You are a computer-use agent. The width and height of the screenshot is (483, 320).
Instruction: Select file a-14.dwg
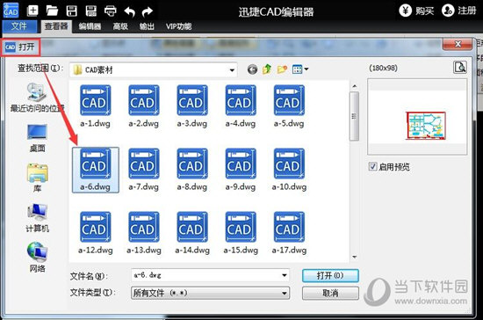(x=192, y=233)
